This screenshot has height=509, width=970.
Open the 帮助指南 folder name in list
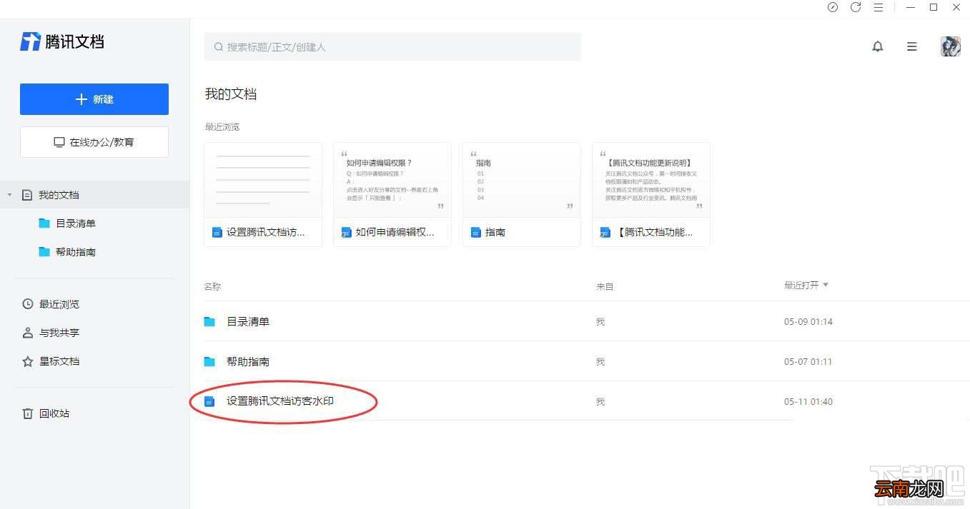(x=248, y=362)
